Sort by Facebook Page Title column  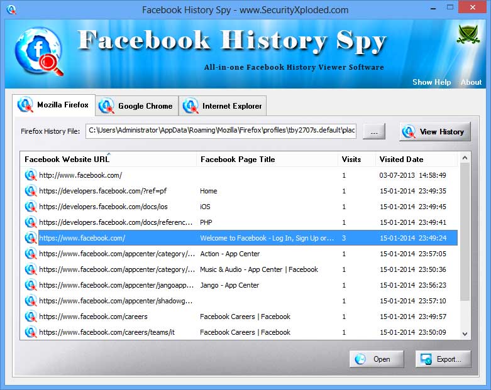(x=267, y=159)
